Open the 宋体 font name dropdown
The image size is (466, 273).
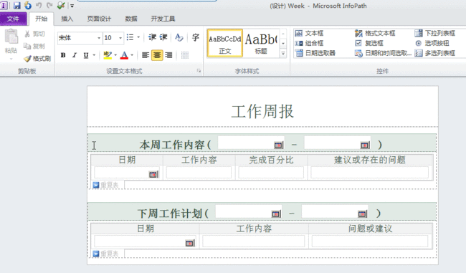[x=99, y=38]
